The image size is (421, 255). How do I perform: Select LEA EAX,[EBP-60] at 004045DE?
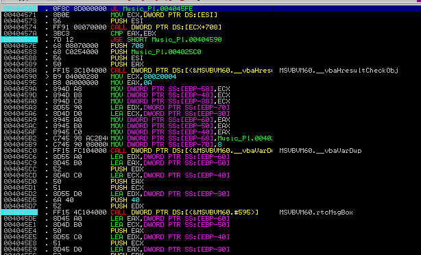(170, 219)
